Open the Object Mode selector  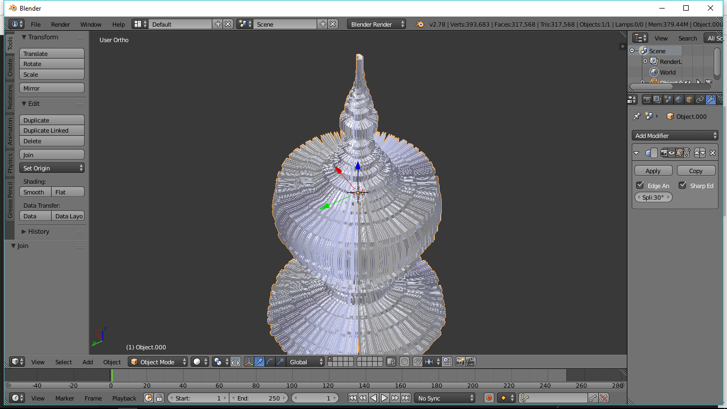coord(158,362)
